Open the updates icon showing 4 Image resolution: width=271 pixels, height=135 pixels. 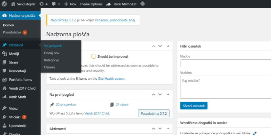point(43,4)
